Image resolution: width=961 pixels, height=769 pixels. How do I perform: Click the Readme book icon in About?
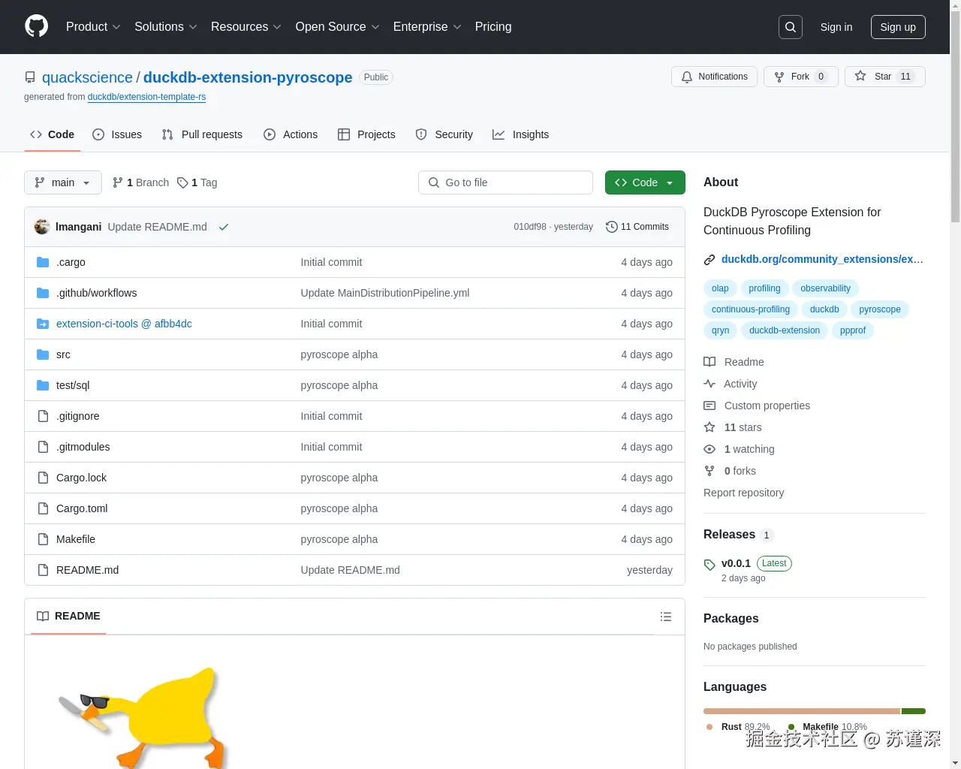coord(709,362)
